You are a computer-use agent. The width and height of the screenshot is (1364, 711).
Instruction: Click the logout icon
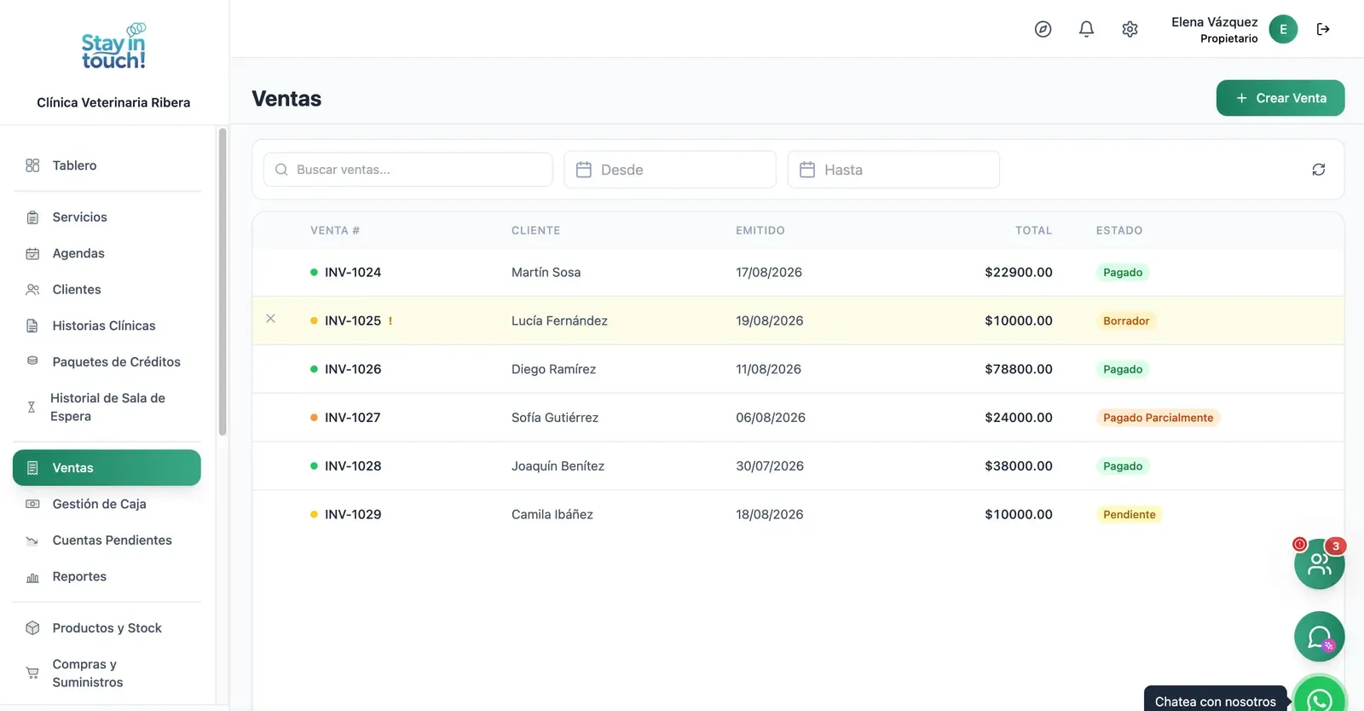click(x=1323, y=29)
